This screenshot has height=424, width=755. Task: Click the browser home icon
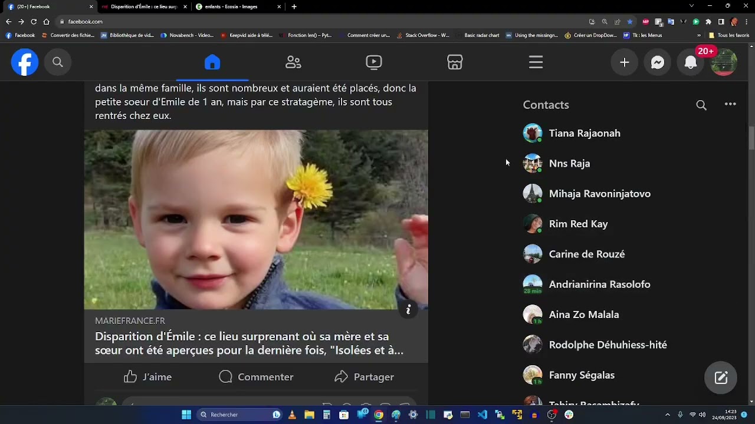coord(47,22)
